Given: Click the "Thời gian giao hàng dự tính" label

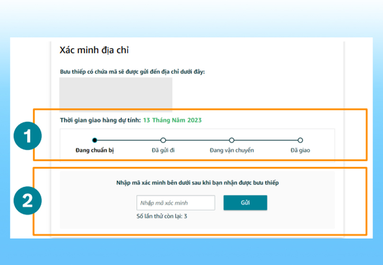Looking at the screenshot, I should [x=100, y=120].
